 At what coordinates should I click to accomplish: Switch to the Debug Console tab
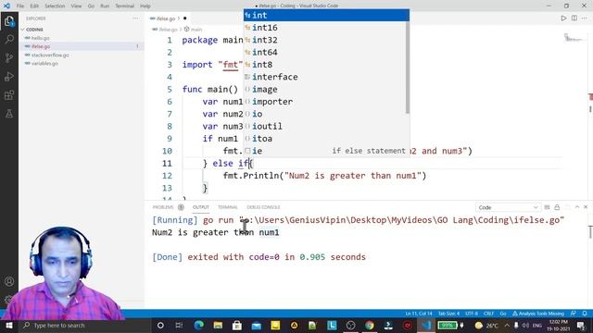263,207
